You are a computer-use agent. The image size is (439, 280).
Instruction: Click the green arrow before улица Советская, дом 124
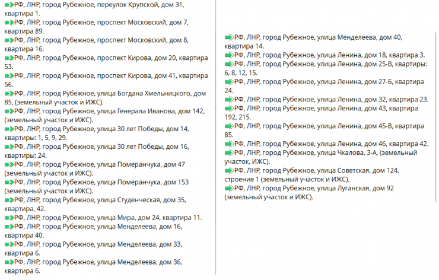(x=230, y=171)
